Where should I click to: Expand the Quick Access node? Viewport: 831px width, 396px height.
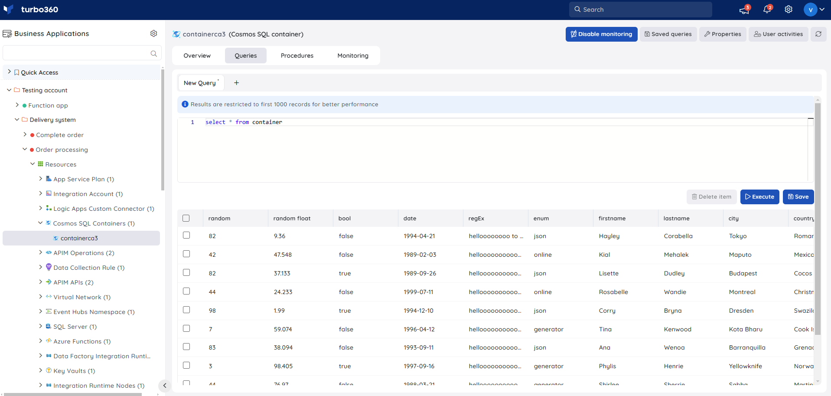[9, 72]
